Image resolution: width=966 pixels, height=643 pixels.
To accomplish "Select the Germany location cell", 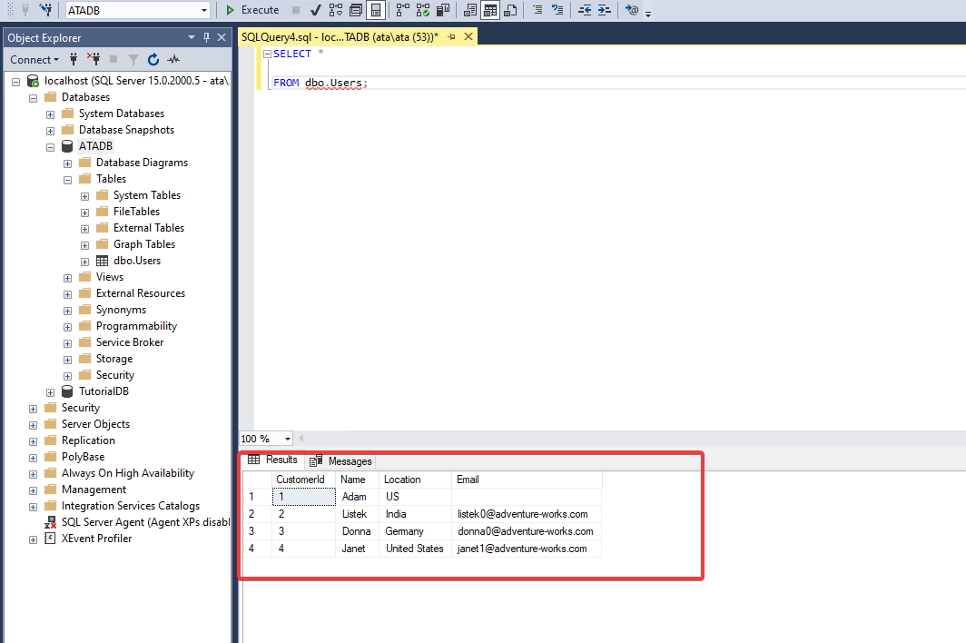I will pos(415,531).
